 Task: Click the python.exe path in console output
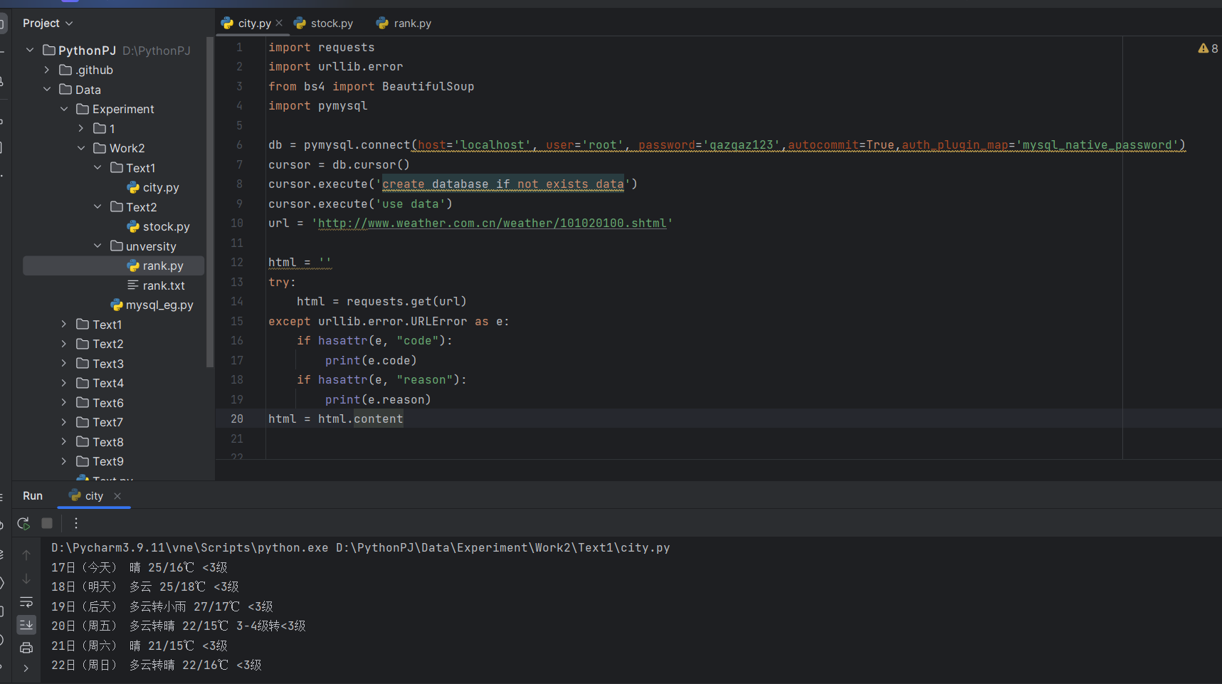tap(190, 548)
